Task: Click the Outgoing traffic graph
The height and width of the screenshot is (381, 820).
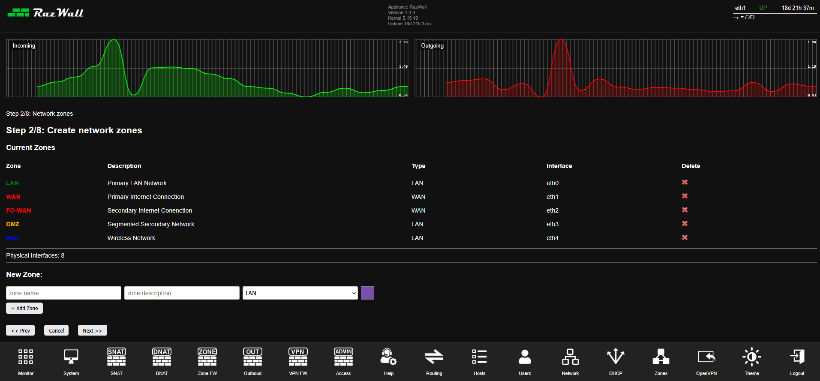Action: [x=616, y=68]
